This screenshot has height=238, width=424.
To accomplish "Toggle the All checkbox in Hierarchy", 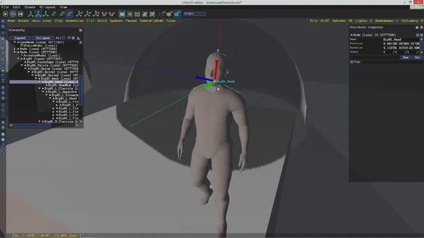I will pos(64,38).
